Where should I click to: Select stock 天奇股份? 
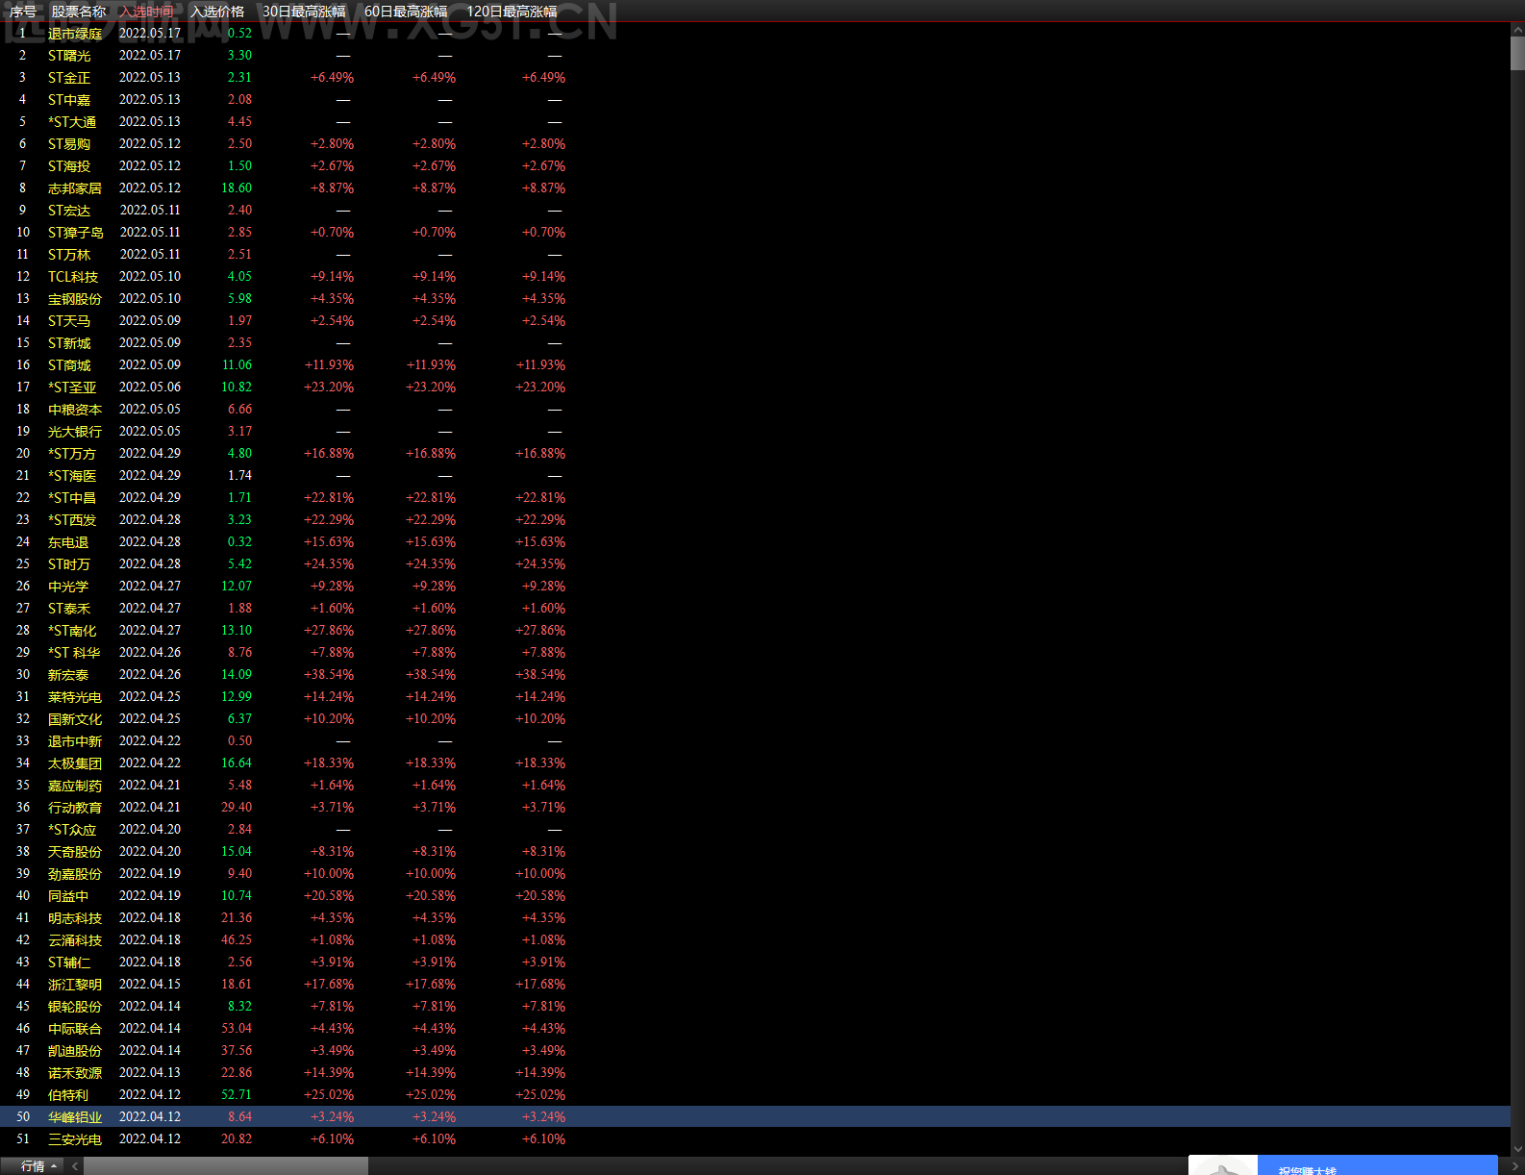[75, 852]
